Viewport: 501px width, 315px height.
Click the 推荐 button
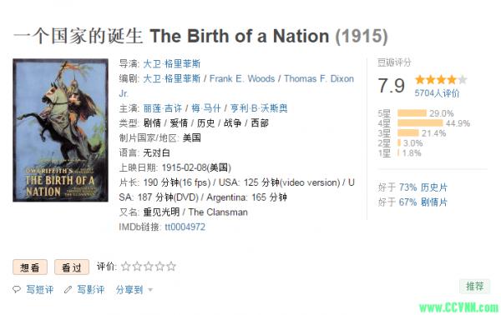point(474,287)
